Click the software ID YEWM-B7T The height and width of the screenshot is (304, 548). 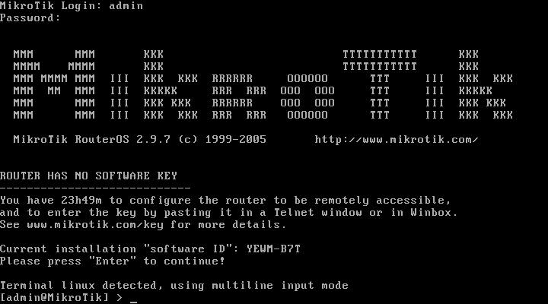point(273,249)
